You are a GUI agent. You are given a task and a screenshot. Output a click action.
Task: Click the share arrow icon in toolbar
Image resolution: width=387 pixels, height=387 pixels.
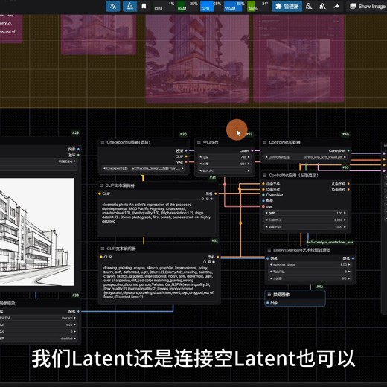coord(336,6)
